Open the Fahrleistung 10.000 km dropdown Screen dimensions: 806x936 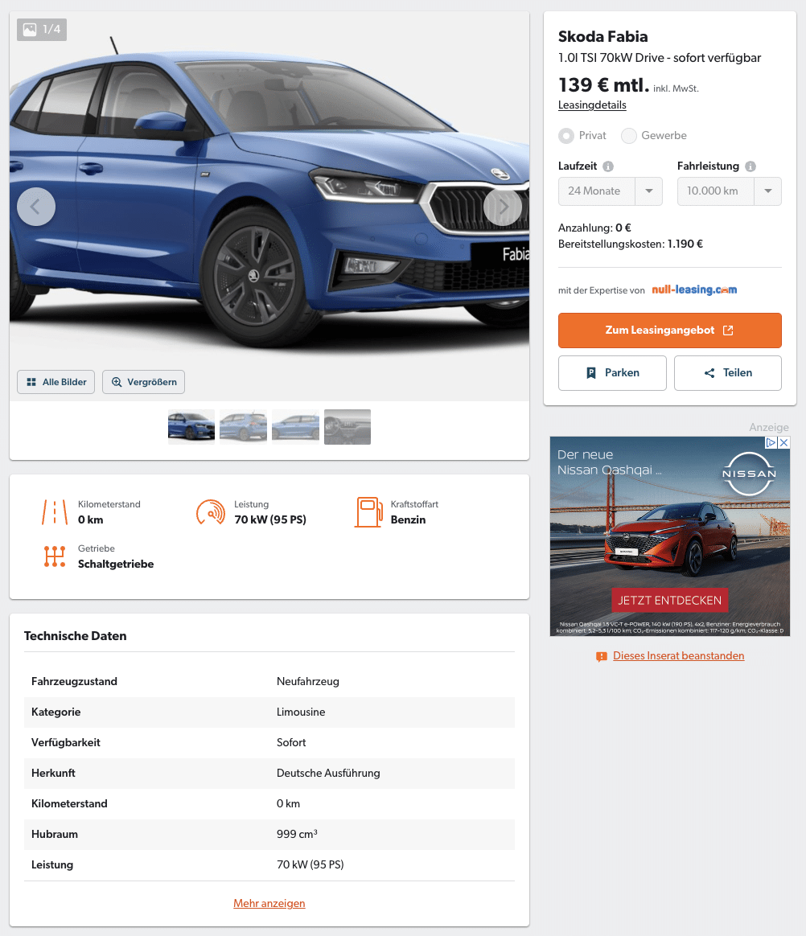click(x=729, y=191)
